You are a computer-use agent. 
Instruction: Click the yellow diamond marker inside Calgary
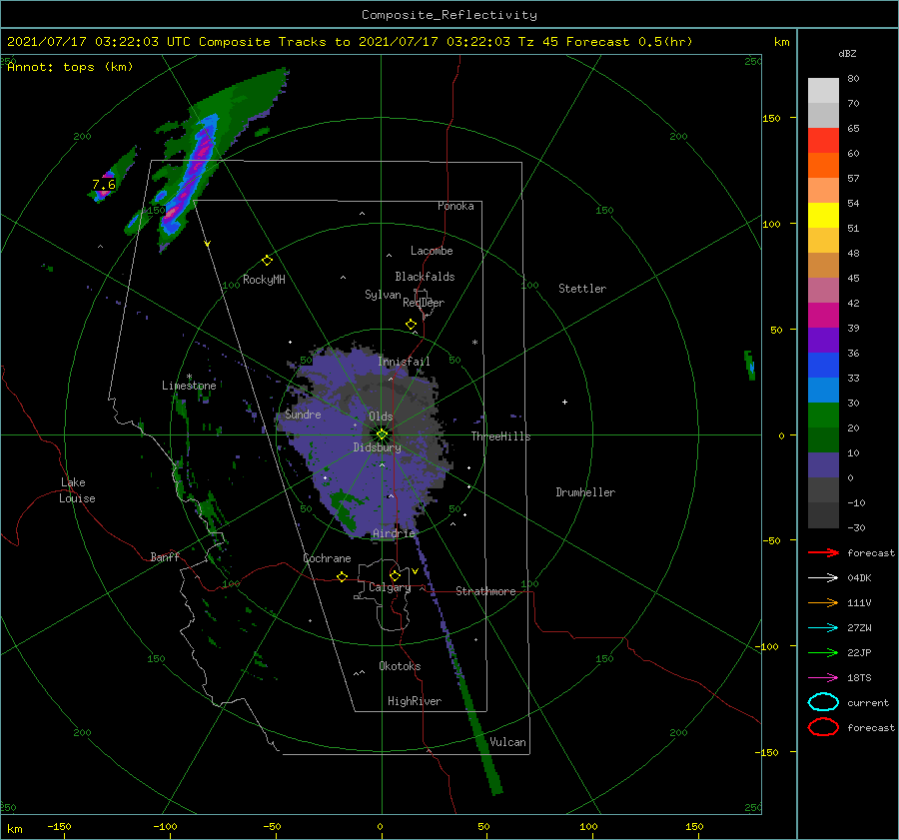point(395,575)
